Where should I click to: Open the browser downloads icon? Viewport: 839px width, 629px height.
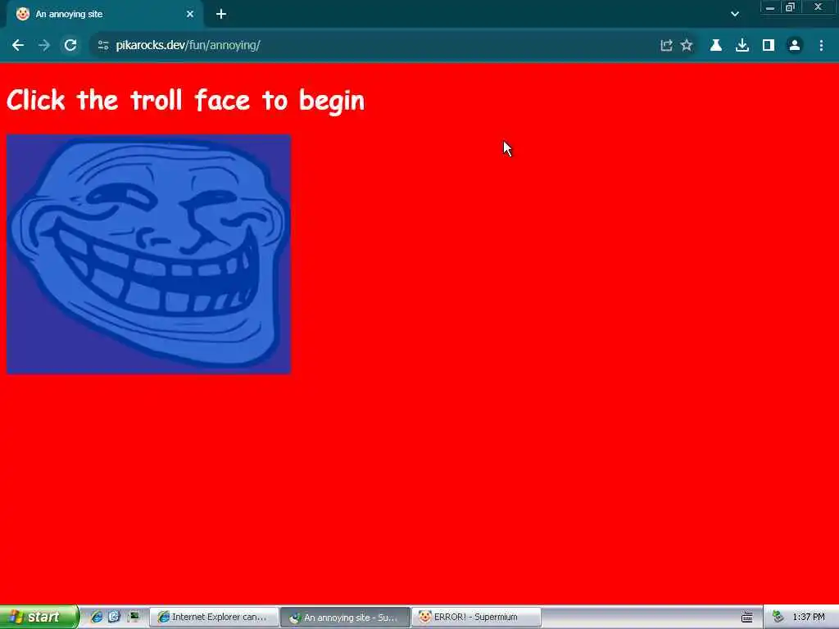[742, 46]
